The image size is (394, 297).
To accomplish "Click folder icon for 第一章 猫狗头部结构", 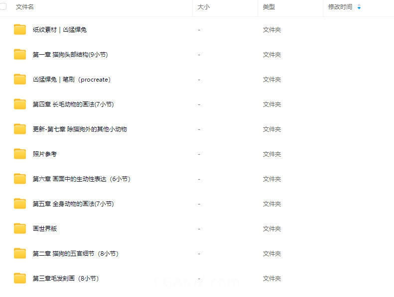I will pos(20,55).
